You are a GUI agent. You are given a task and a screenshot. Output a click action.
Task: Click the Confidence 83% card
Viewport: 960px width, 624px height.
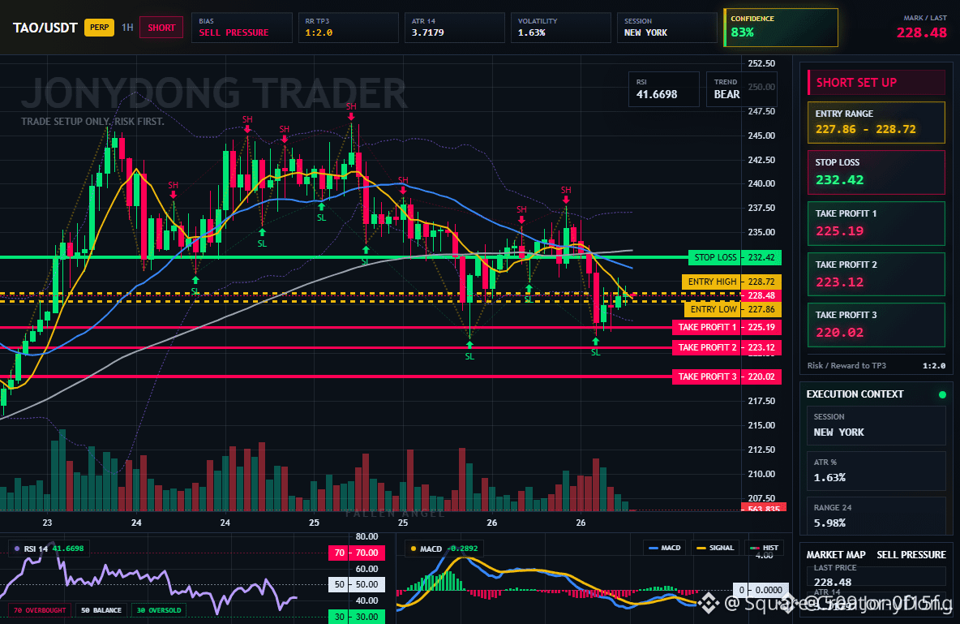click(x=781, y=28)
